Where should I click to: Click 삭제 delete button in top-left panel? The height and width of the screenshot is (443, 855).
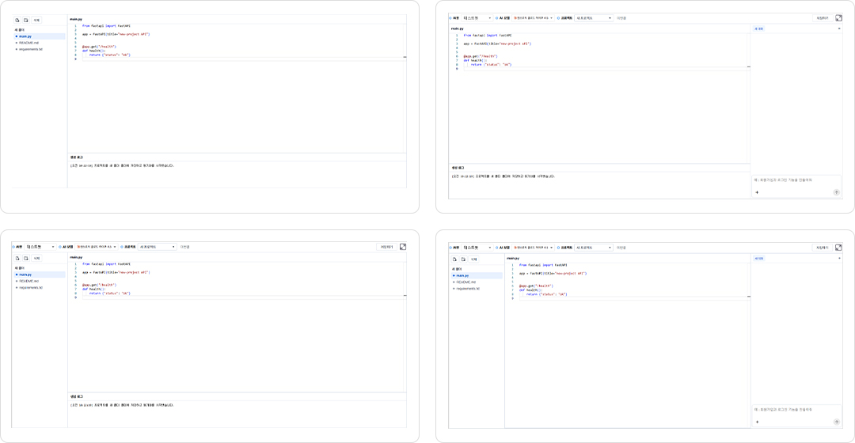pyautogui.click(x=36, y=20)
